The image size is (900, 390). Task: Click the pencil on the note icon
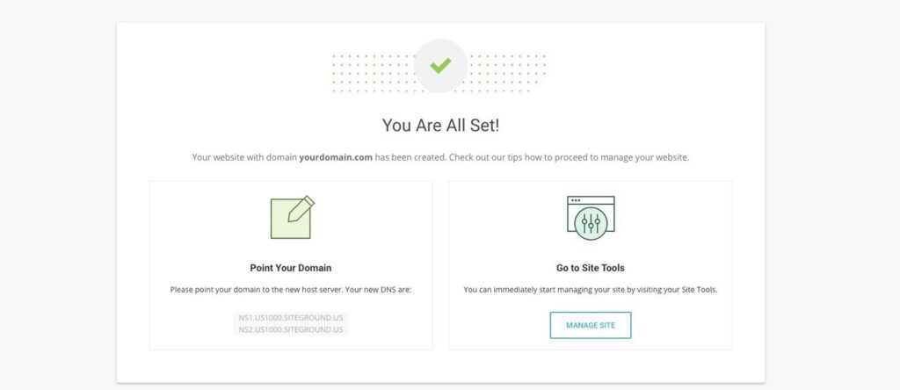[301, 209]
